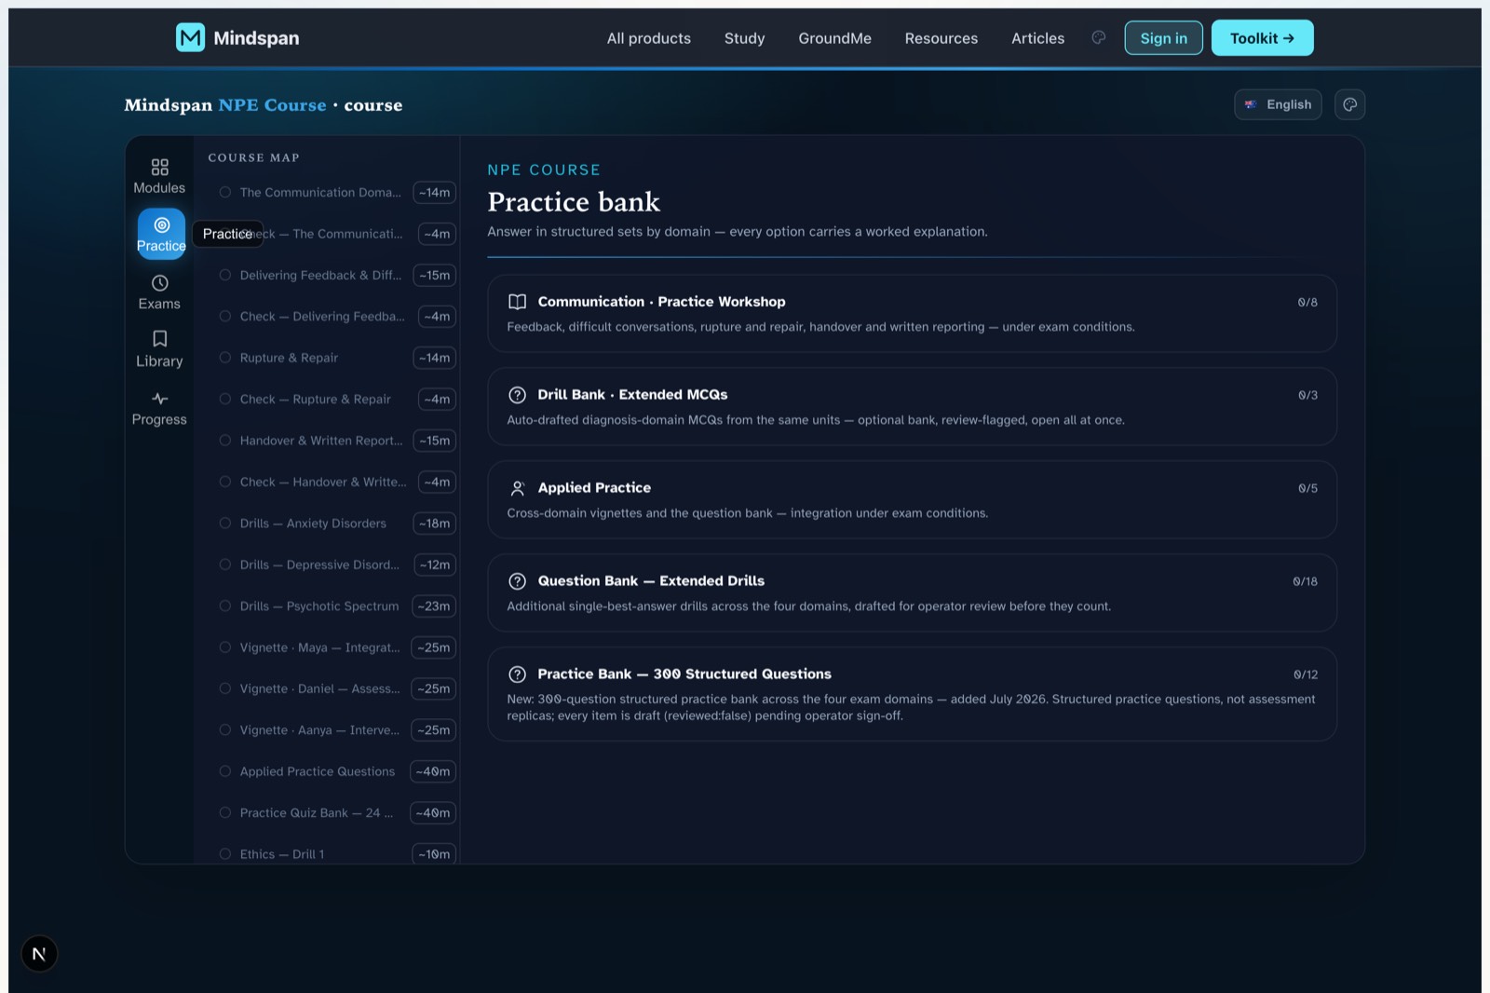The image size is (1490, 993).
Task: Click the Toolkit button
Action: pos(1262,38)
